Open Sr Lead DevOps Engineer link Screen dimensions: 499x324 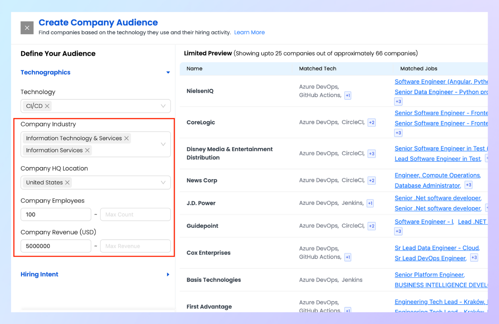pos(430,258)
